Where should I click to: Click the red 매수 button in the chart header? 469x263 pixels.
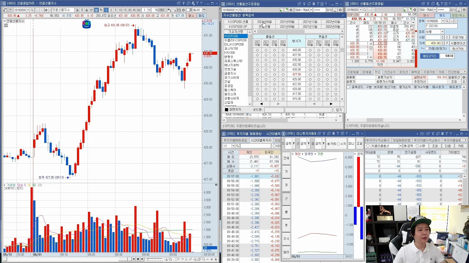[x=191, y=16]
